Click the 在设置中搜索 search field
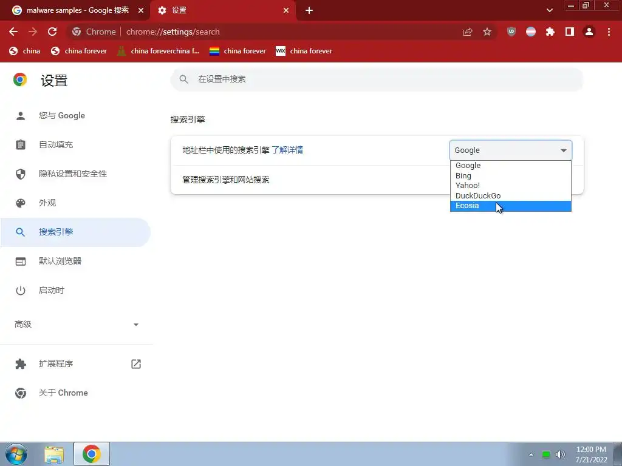Screen dimensions: 622x466 (x=377, y=79)
